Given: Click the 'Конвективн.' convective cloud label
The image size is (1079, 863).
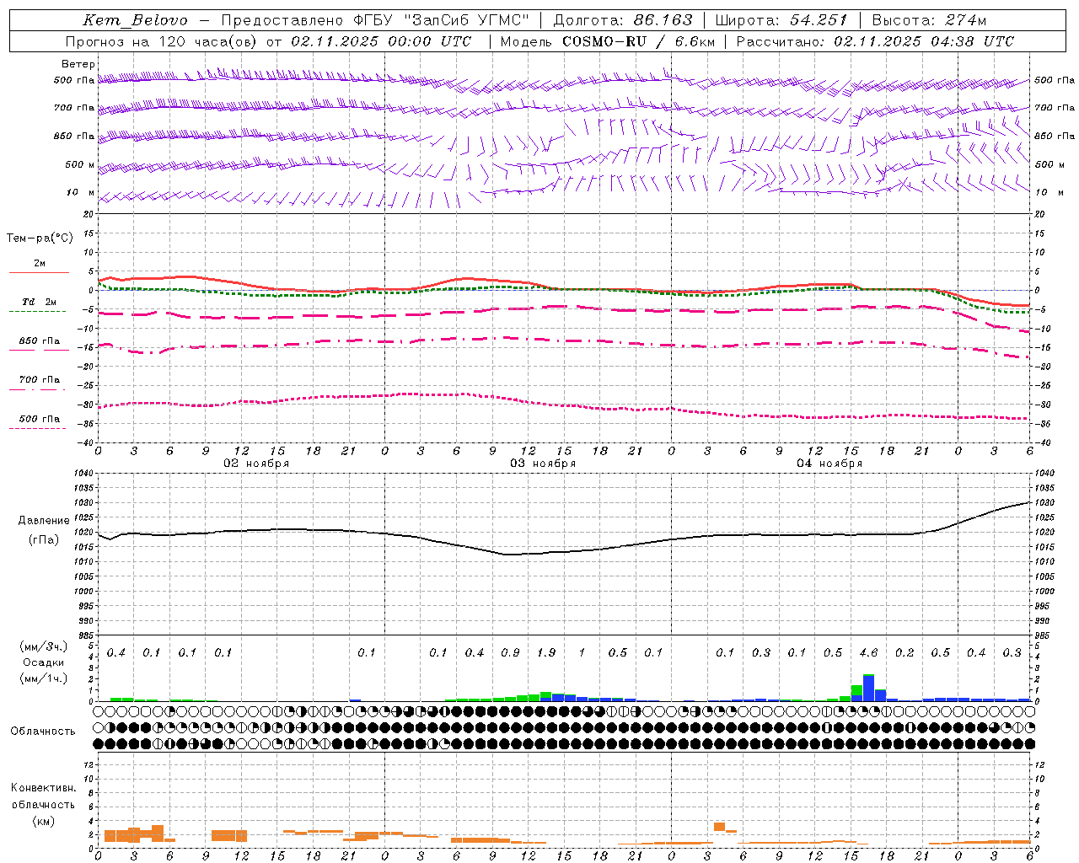Looking at the screenshot, I should pos(43,788).
